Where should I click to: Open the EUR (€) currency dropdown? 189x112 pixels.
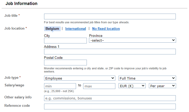pos(132,86)
